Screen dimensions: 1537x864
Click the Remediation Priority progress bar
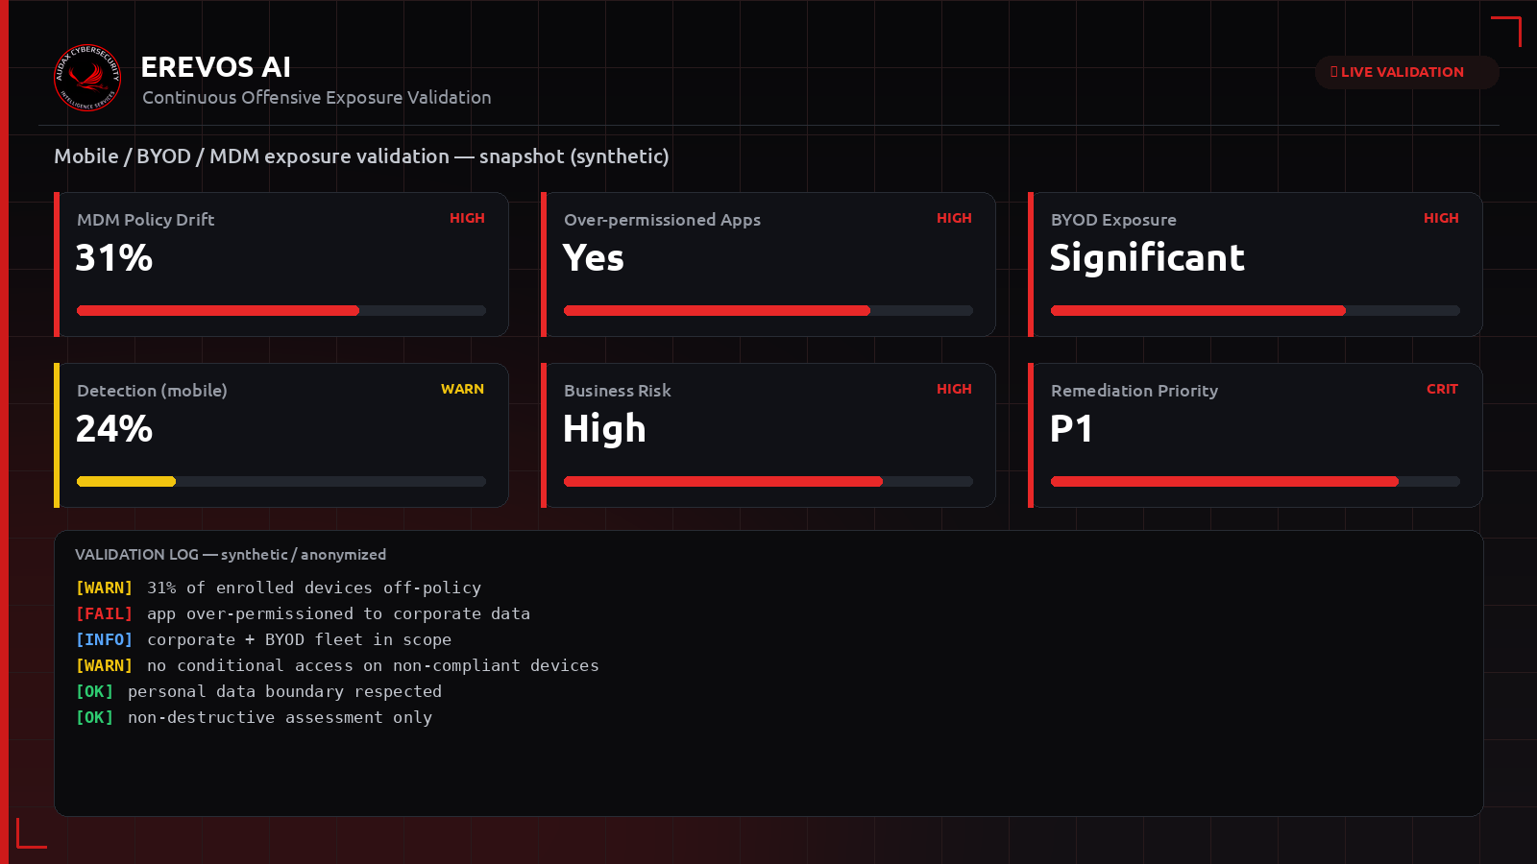point(1256,482)
